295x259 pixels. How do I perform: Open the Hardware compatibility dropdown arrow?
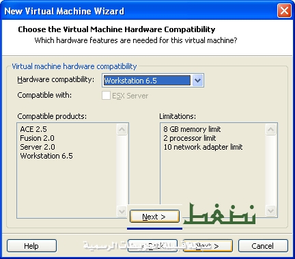coord(197,81)
